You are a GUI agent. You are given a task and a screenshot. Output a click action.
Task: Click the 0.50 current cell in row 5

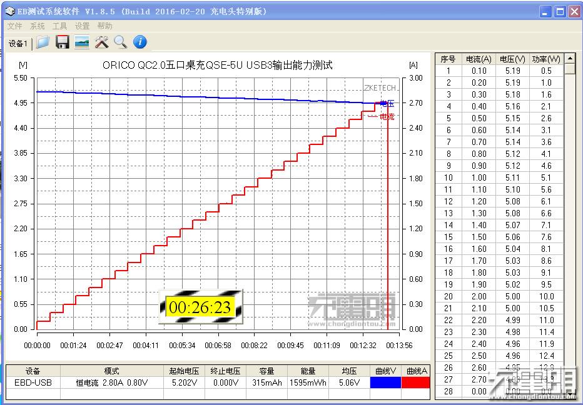coord(479,119)
